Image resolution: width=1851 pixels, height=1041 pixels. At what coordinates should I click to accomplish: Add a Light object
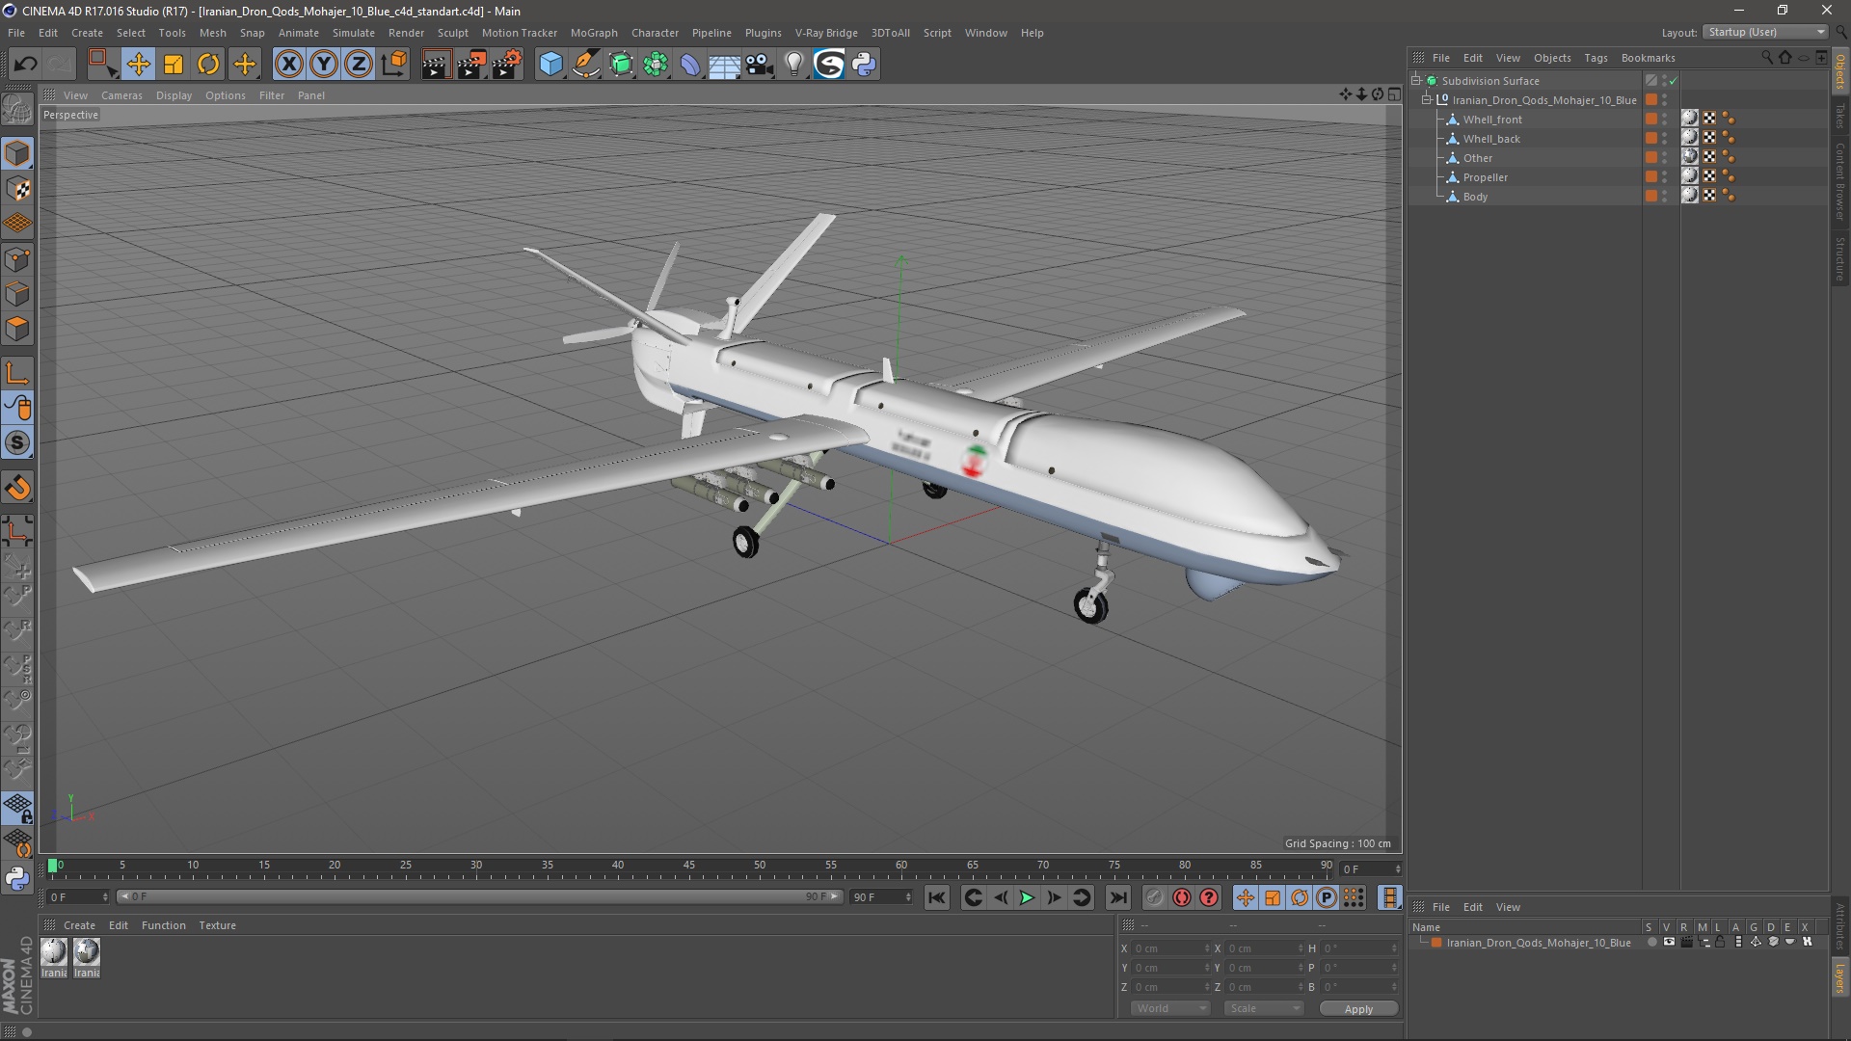(x=793, y=65)
